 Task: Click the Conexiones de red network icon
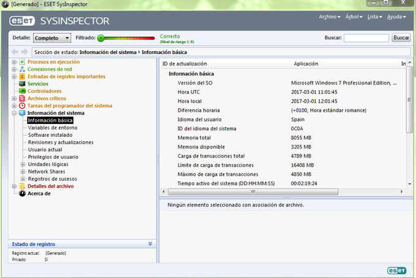click(22, 69)
